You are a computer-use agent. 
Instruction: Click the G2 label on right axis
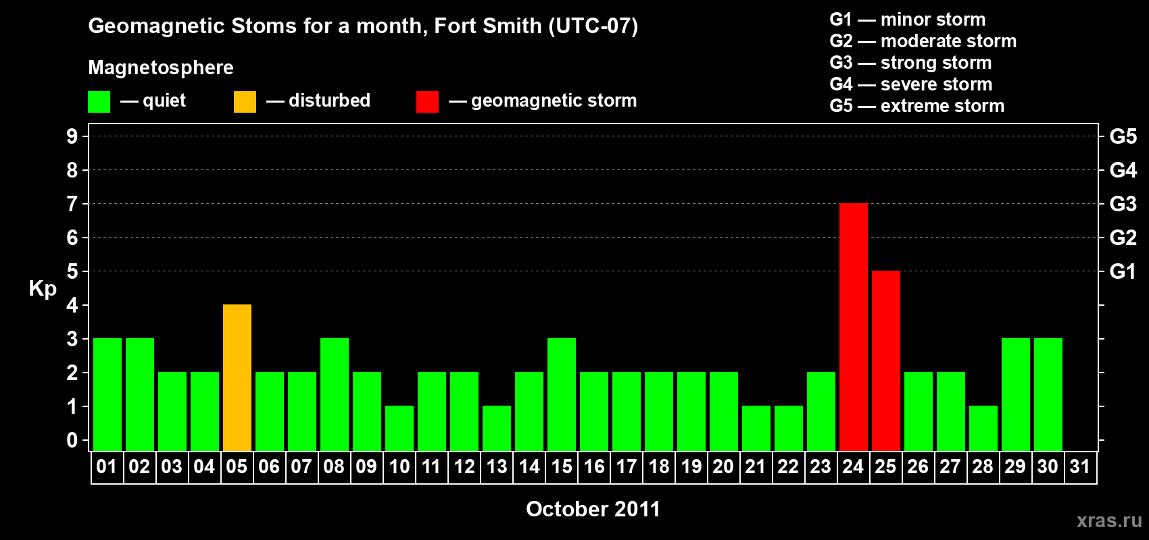(1123, 238)
